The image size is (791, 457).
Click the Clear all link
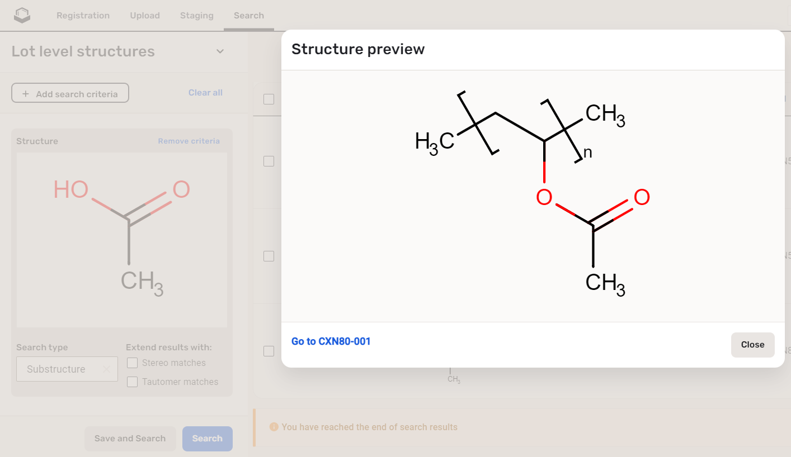click(x=205, y=92)
